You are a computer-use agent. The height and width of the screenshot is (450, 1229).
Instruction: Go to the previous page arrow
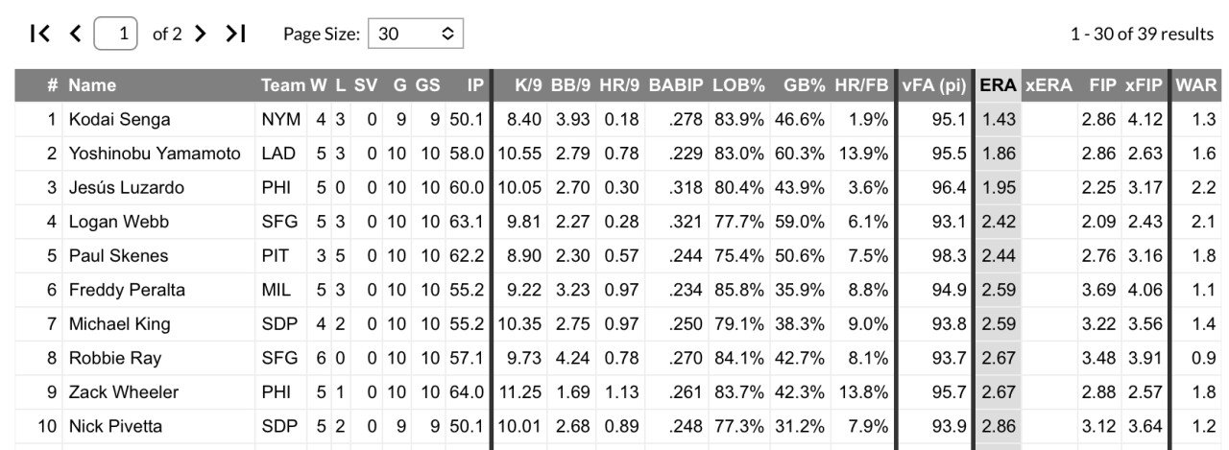pyautogui.click(x=76, y=34)
